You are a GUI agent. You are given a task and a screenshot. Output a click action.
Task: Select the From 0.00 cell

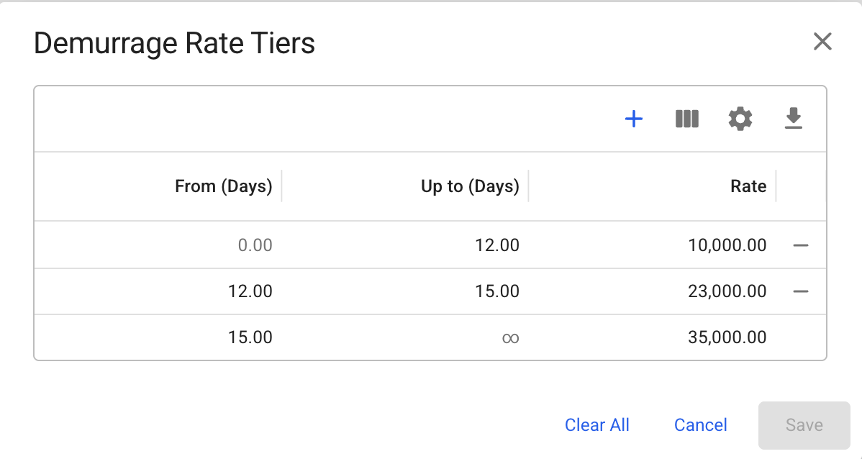[x=255, y=245]
